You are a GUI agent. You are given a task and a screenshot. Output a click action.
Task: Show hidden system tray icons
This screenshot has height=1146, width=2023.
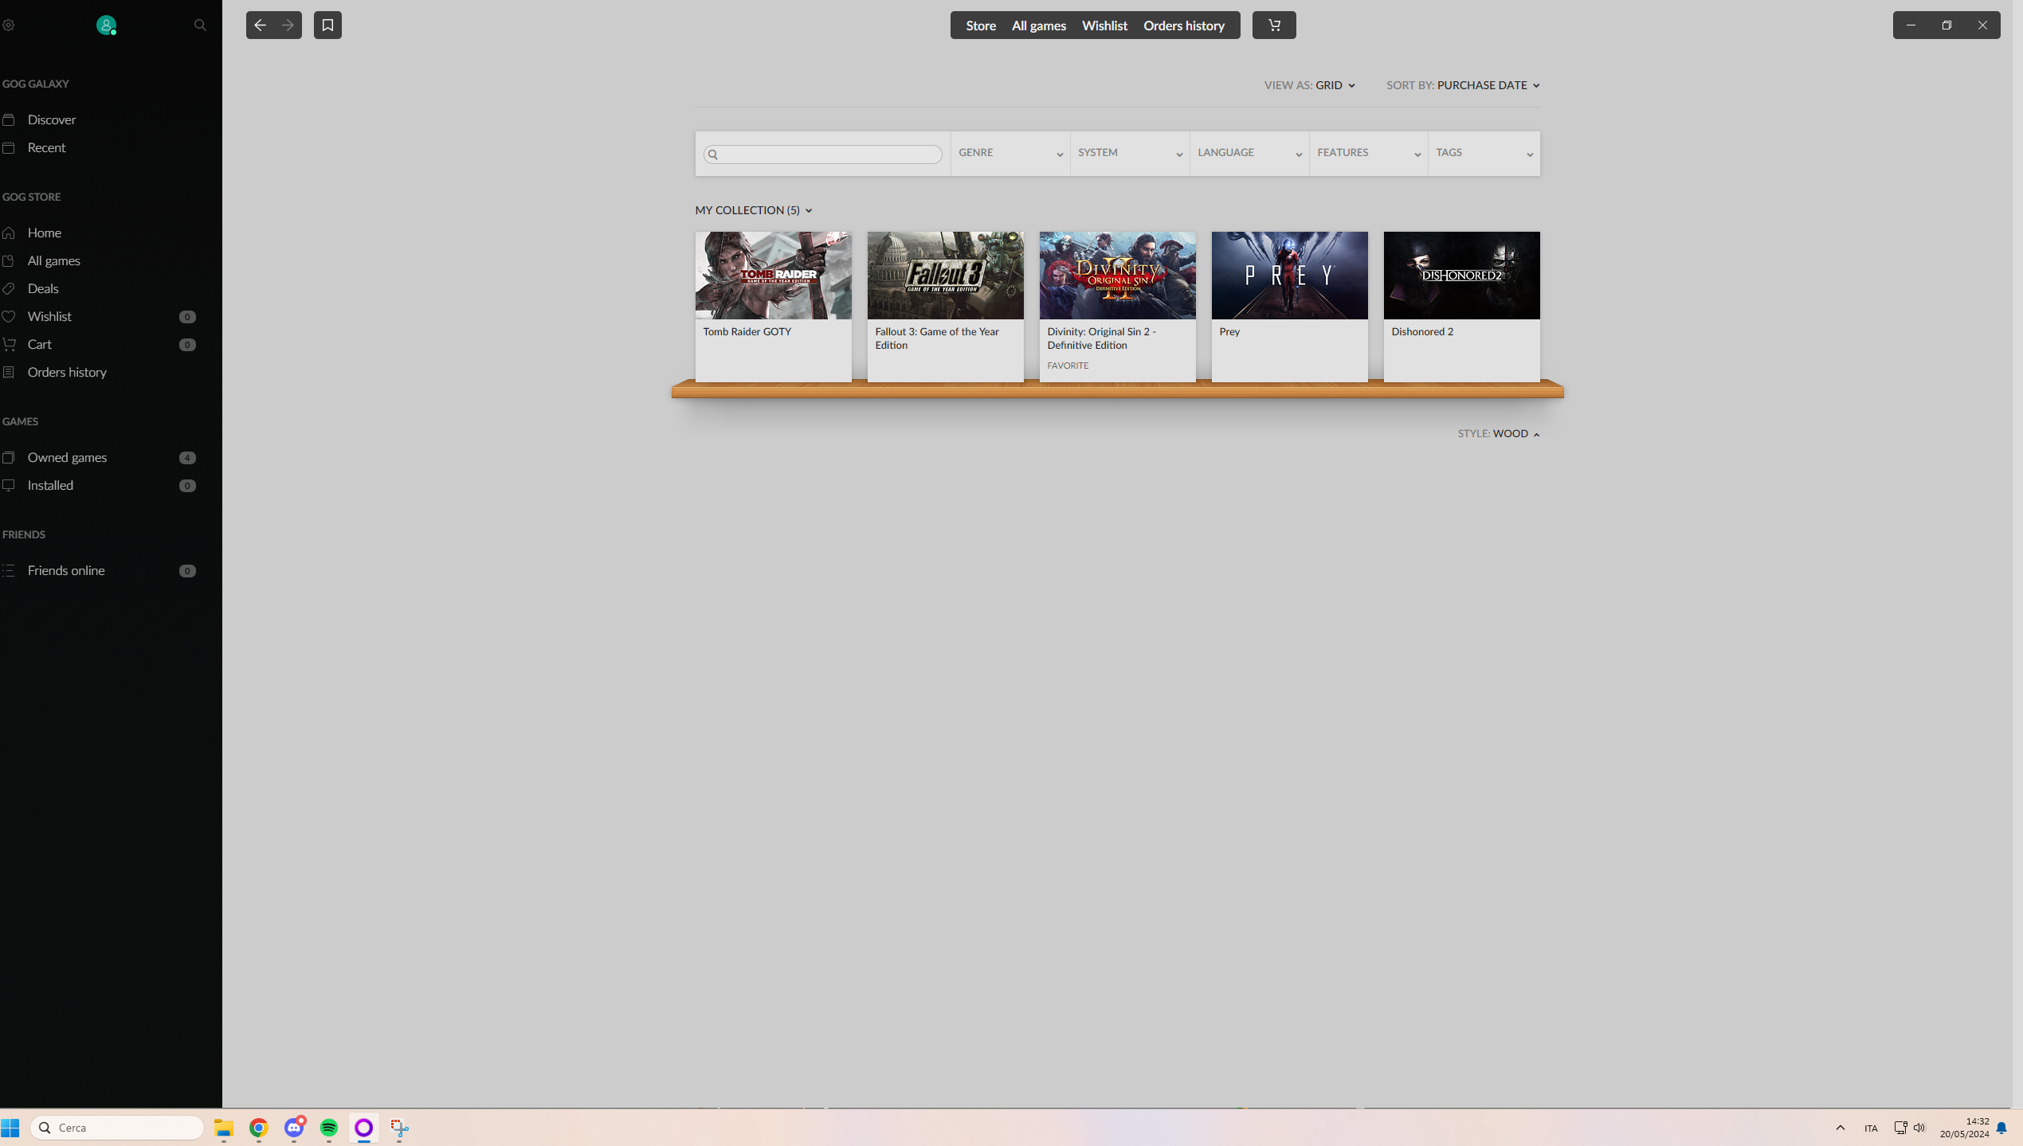point(1841,1128)
